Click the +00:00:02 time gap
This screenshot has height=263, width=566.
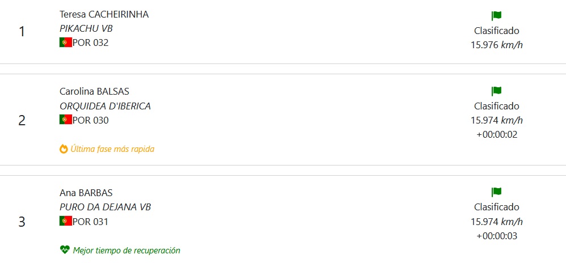coord(496,134)
